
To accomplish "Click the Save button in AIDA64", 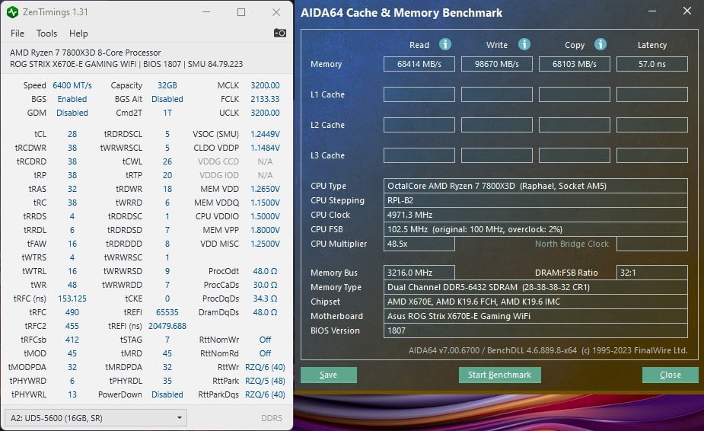I will coord(329,375).
